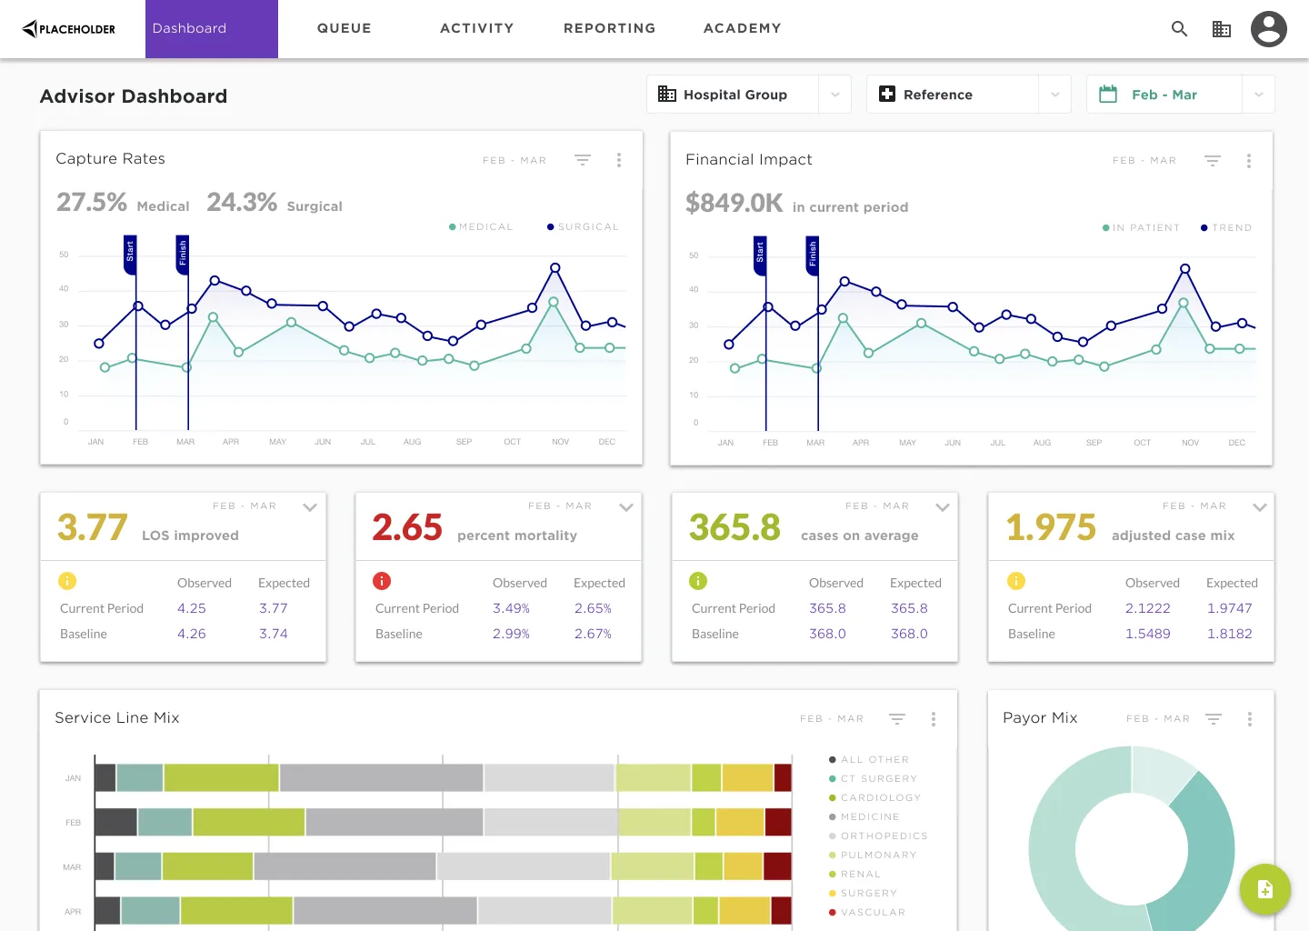Toggle the SURGICAL legend series

[x=583, y=226]
